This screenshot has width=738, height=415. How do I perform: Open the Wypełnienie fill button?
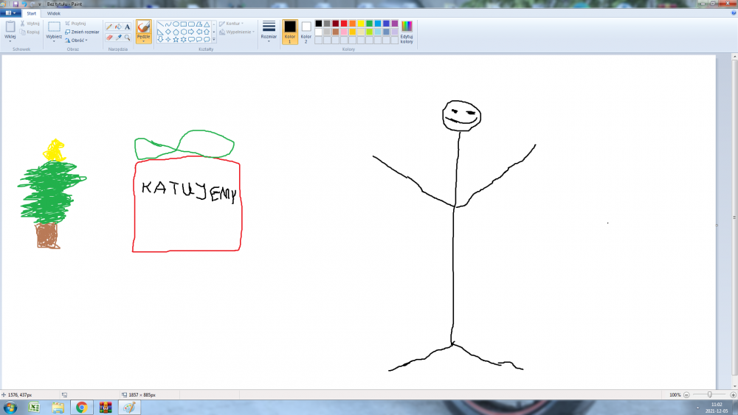pos(237,32)
